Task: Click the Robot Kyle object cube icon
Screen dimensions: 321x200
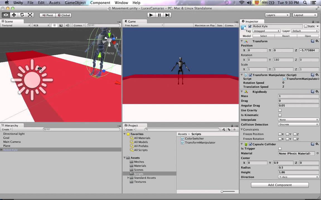Action: tap(244, 27)
